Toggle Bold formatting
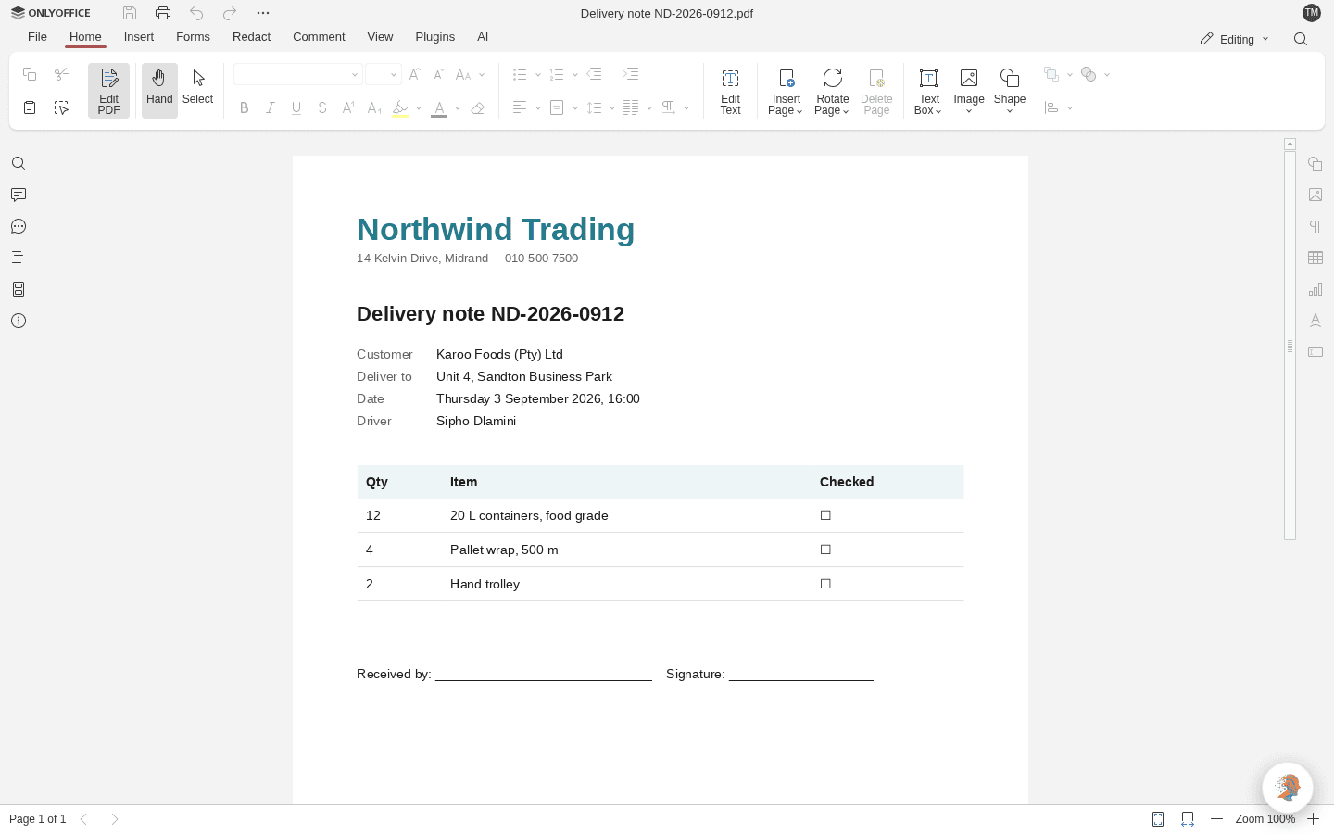Viewport: 1334px width, 834px height. pyautogui.click(x=245, y=107)
